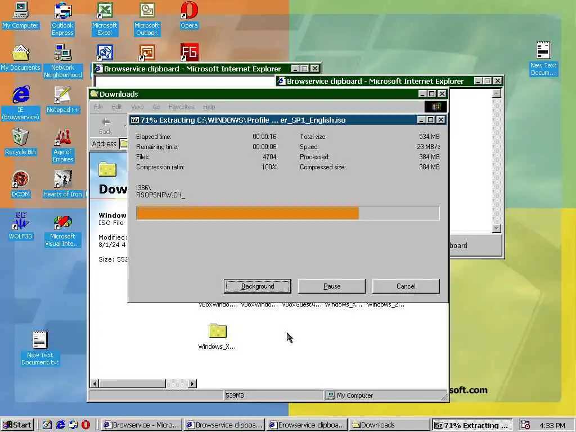Image resolution: width=576 pixels, height=432 pixels.
Task: Launch WOLF3D desktop shortcut
Action: pos(21,226)
